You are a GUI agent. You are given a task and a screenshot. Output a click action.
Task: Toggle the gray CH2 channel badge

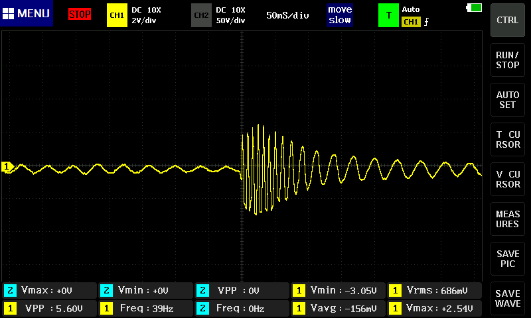click(x=201, y=15)
